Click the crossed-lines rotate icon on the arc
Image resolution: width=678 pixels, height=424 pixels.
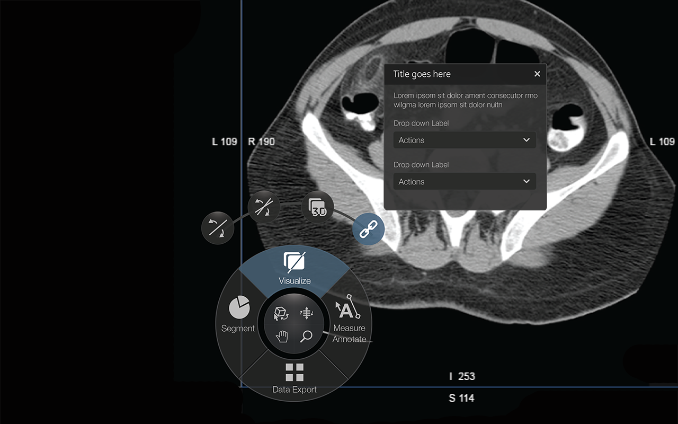264,207
